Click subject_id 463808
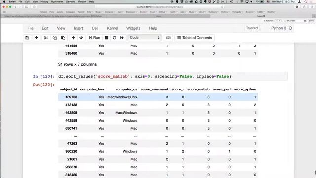Image resolution: width=316 pixels, height=178 pixels. tap(71, 113)
